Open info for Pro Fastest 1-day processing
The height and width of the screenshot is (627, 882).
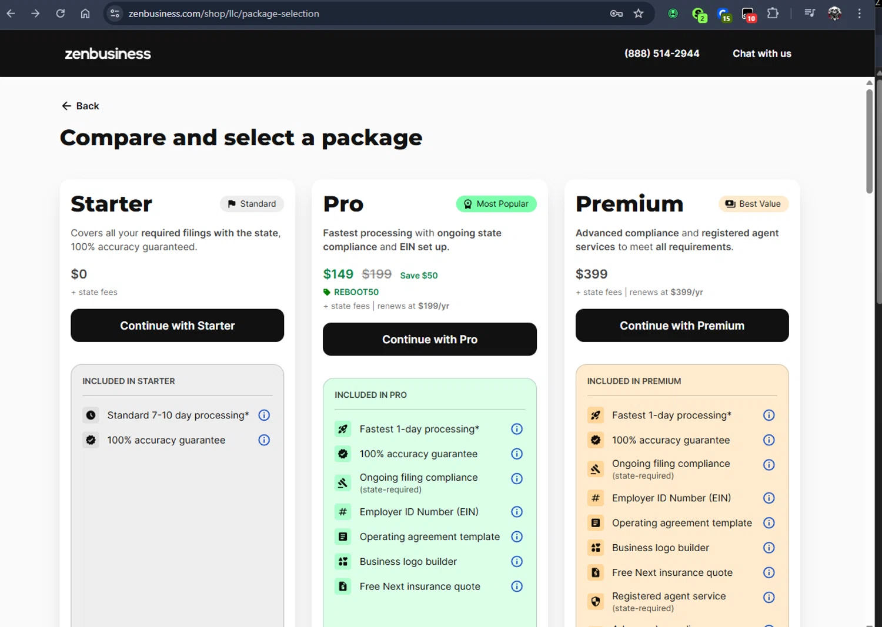(517, 429)
